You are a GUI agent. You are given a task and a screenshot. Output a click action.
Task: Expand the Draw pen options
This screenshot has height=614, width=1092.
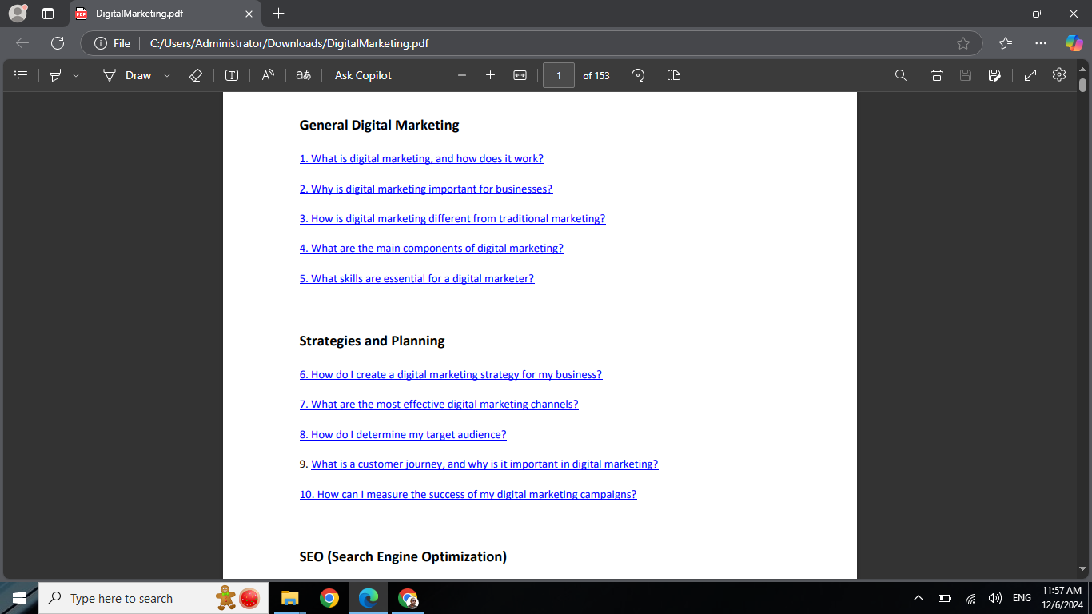pos(166,74)
